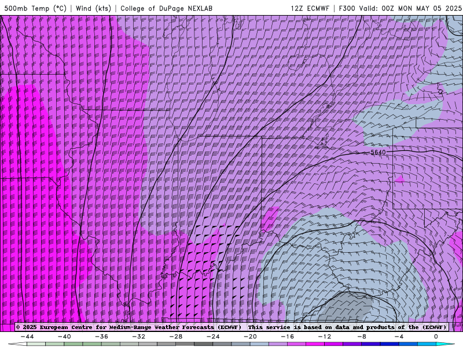
Task: Click the '5640' height contour label
Action: pos(378,152)
